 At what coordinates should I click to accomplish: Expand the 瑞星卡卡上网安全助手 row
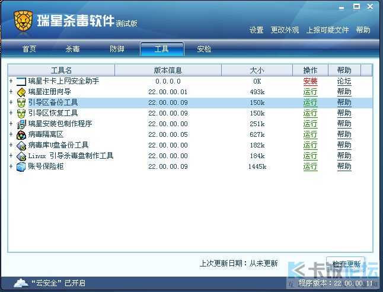(x=11, y=81)
